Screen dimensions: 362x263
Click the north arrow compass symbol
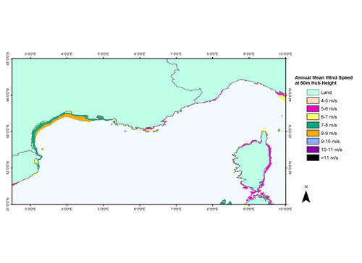tap(306, 194)
